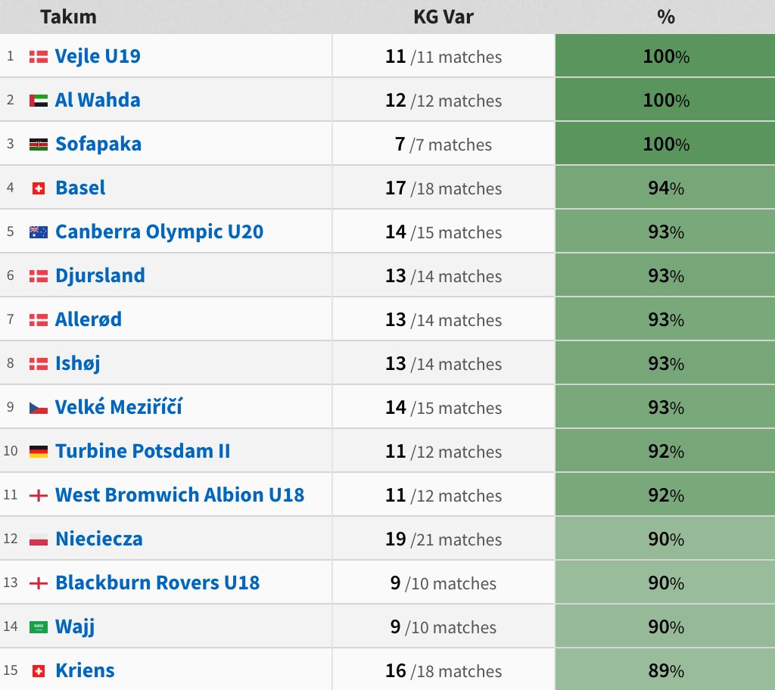Click the Ishøj team name
Screen dimensions: 775x690
(x=78, y=364)
